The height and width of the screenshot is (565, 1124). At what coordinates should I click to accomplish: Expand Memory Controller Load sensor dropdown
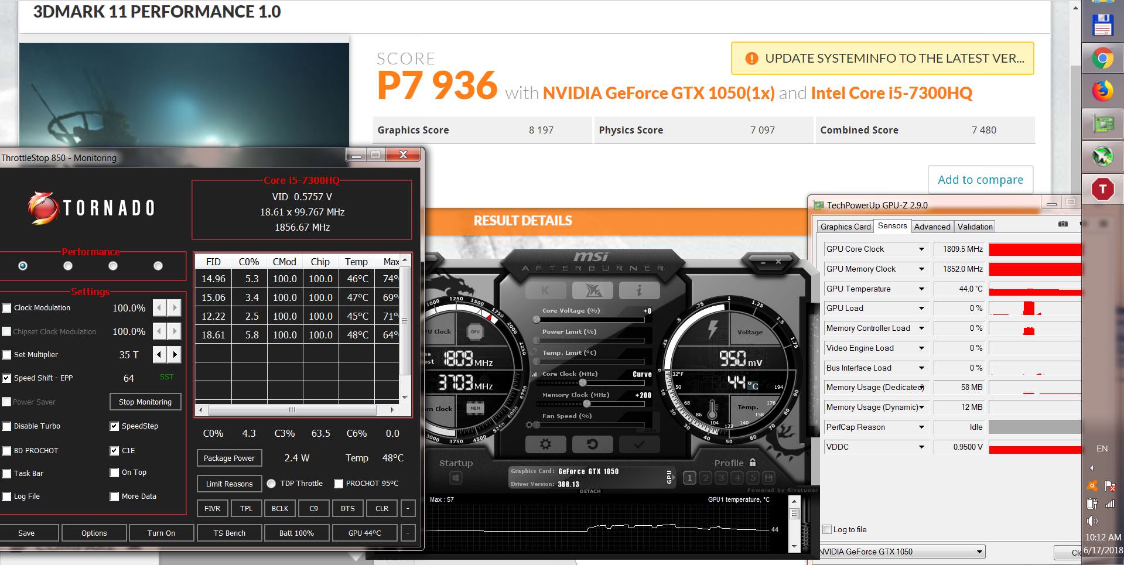click(x=921, y=328)
